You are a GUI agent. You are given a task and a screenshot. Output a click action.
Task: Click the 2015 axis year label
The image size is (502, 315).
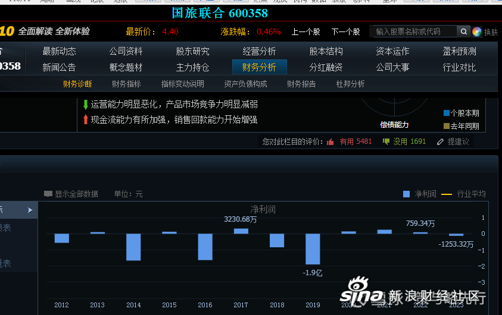tap(169, 305)
